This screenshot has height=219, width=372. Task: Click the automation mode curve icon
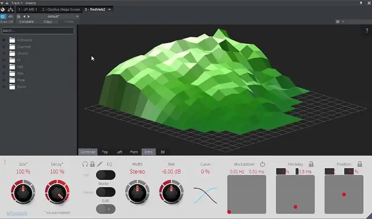[x=11, y=16]
